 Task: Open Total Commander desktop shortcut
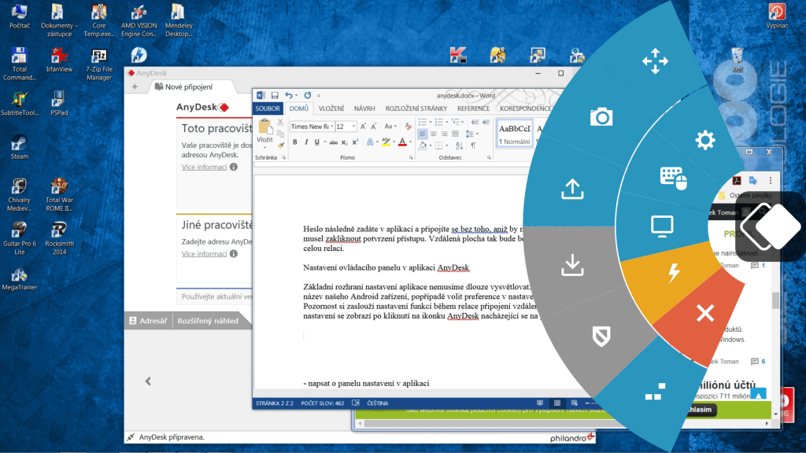(x=20, y=64)
